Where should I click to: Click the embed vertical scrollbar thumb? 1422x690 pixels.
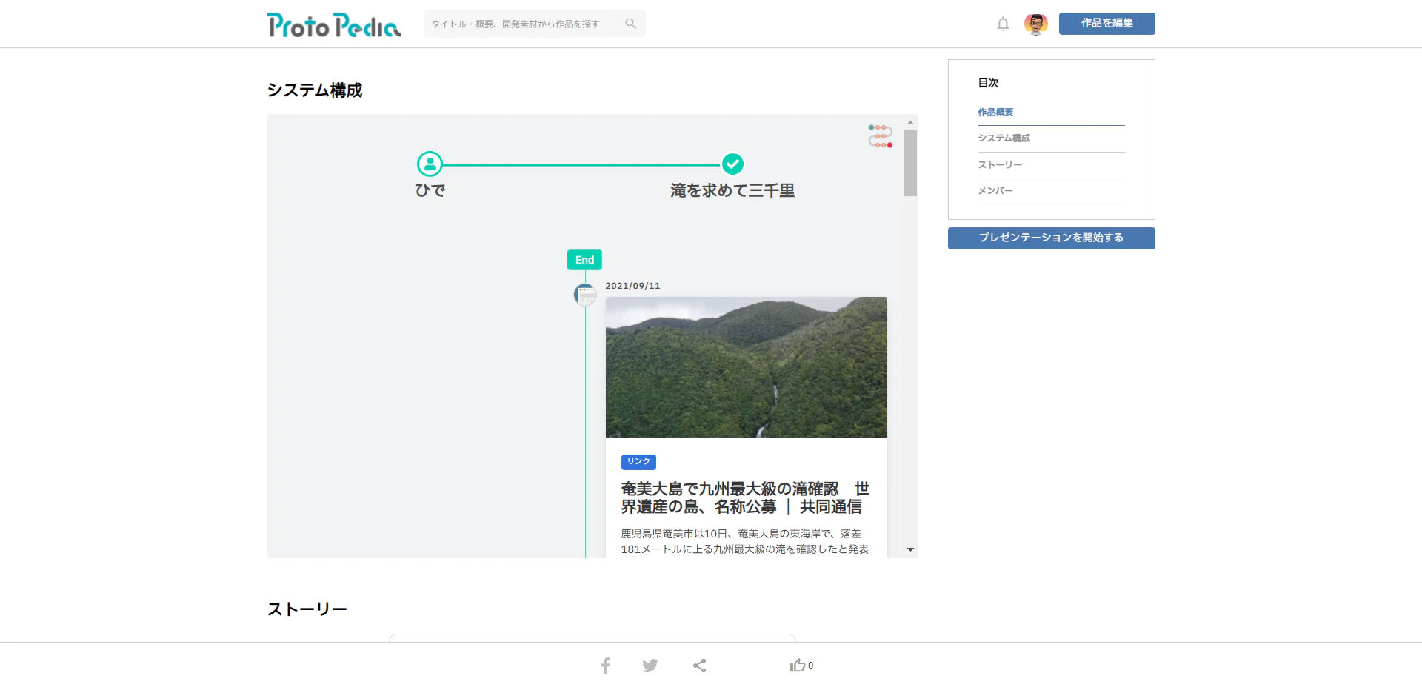pos(910,163)
